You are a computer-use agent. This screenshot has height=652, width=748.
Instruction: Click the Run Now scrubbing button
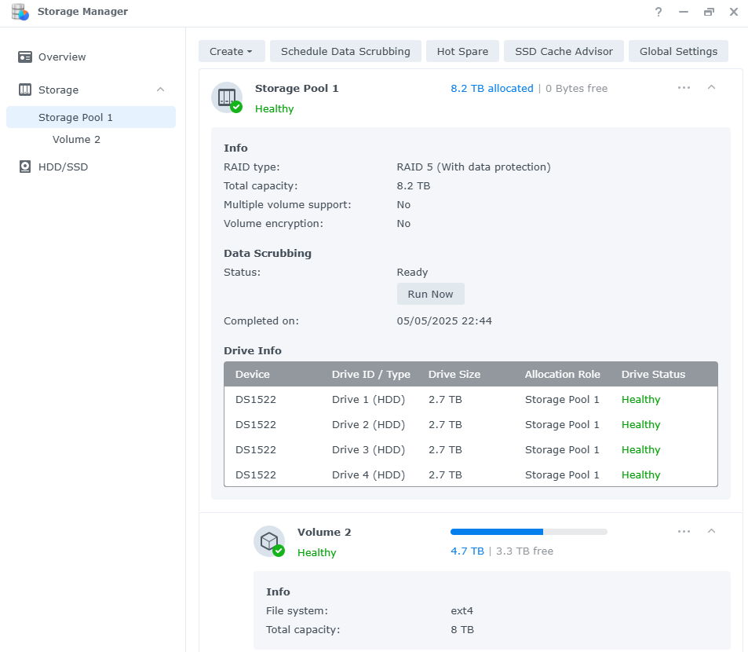tap(430, 295)
